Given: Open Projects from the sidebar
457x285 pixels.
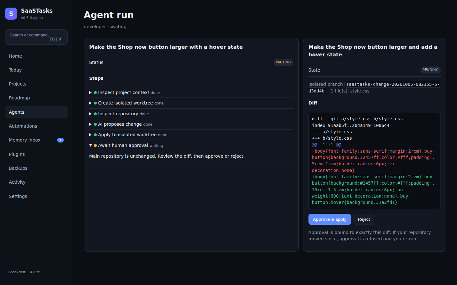Looking at the screenshot, I should pos(36,84).
